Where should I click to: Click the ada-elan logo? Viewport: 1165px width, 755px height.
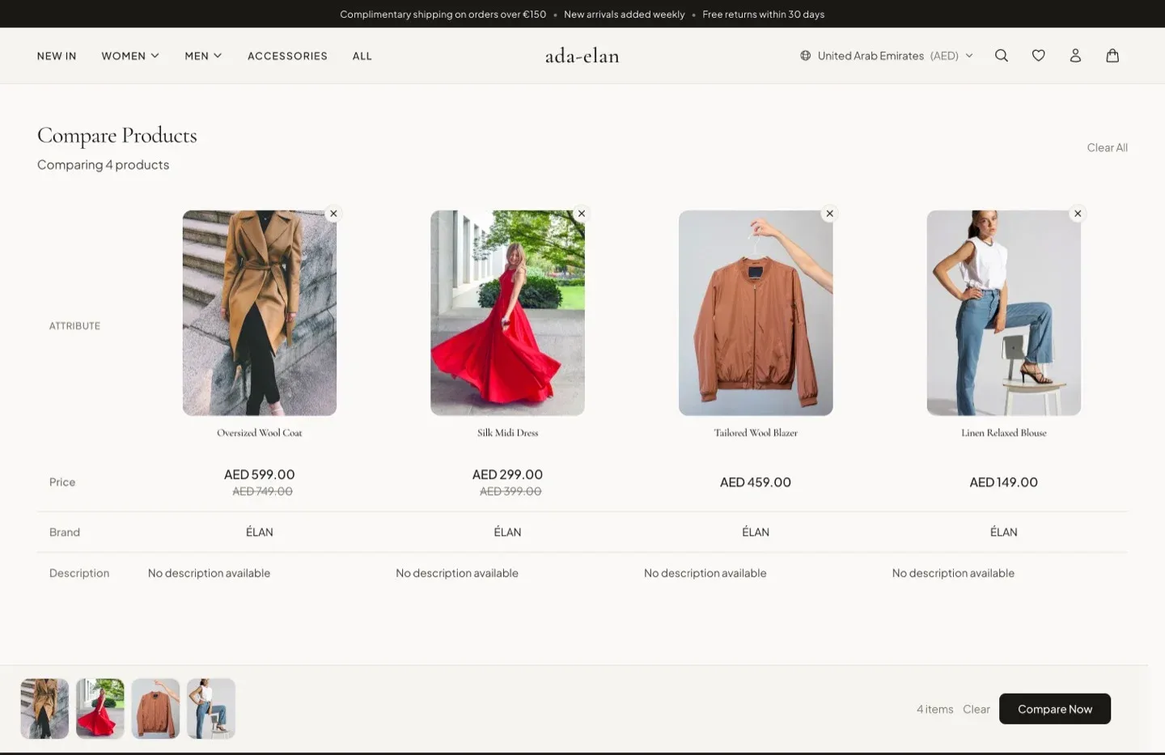pyautogui.click(x=582, y=55)
